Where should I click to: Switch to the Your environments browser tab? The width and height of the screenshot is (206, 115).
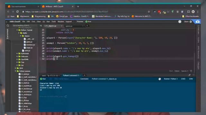(18, 6)
